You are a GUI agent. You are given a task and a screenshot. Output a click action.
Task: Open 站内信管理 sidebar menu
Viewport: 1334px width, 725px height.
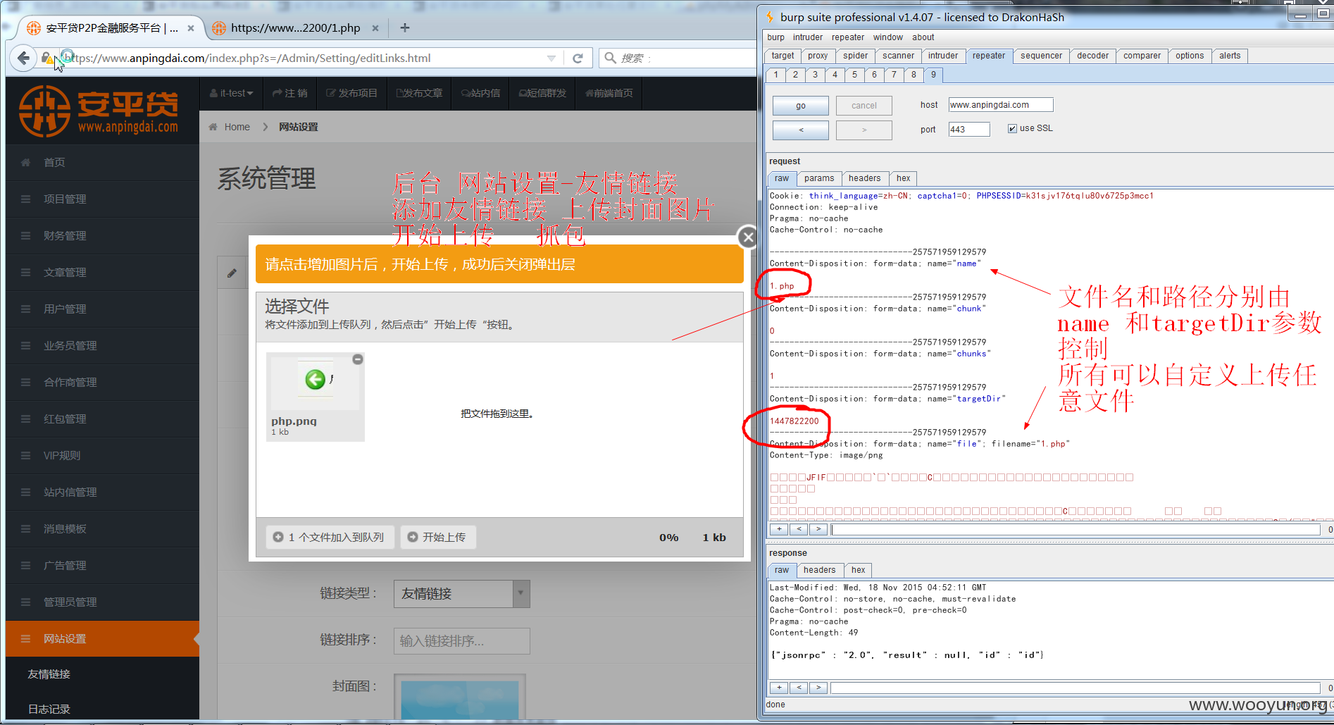pos(102,492)
